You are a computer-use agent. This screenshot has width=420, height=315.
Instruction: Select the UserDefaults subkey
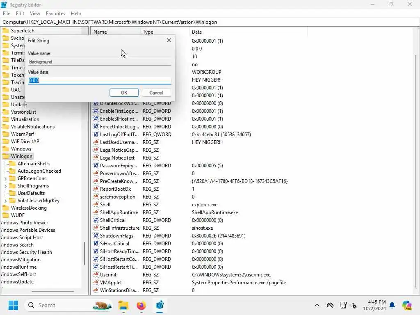coord(31,193)
